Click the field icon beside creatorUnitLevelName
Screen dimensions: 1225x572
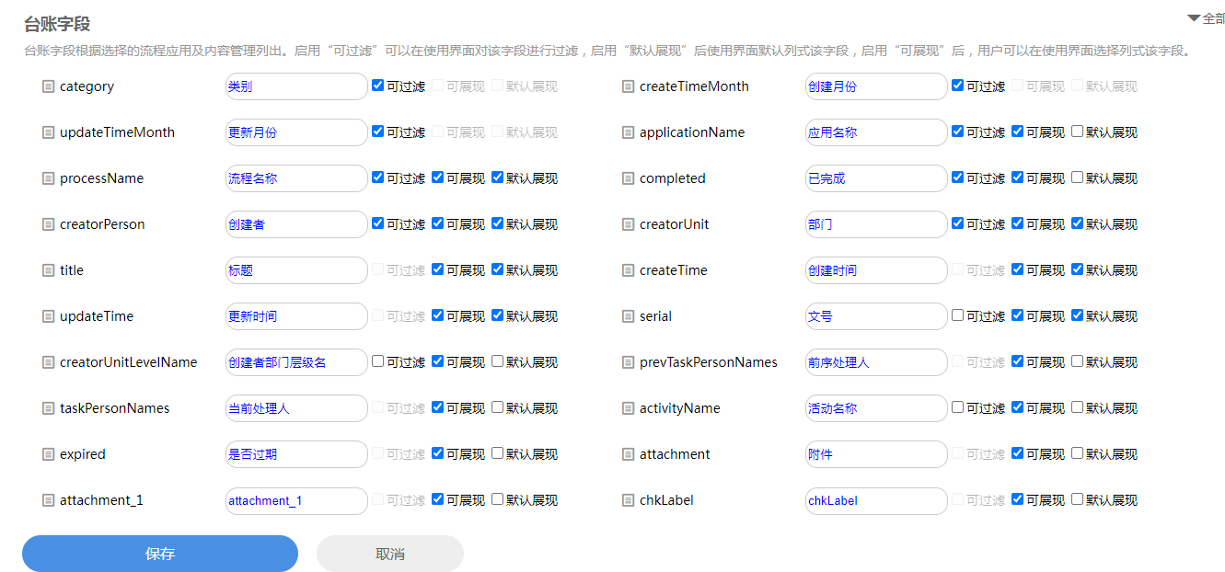49,362
